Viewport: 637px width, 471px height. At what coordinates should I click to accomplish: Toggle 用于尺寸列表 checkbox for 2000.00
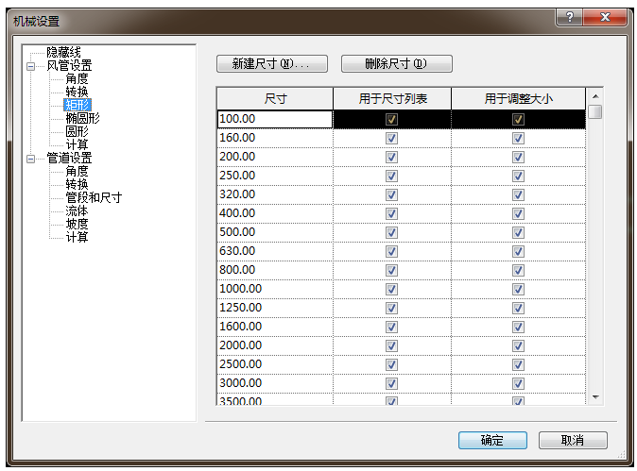[391, 345]
